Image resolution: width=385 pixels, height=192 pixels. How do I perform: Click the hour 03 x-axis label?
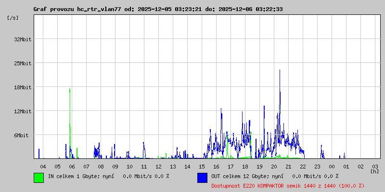[x=375, y=166]
